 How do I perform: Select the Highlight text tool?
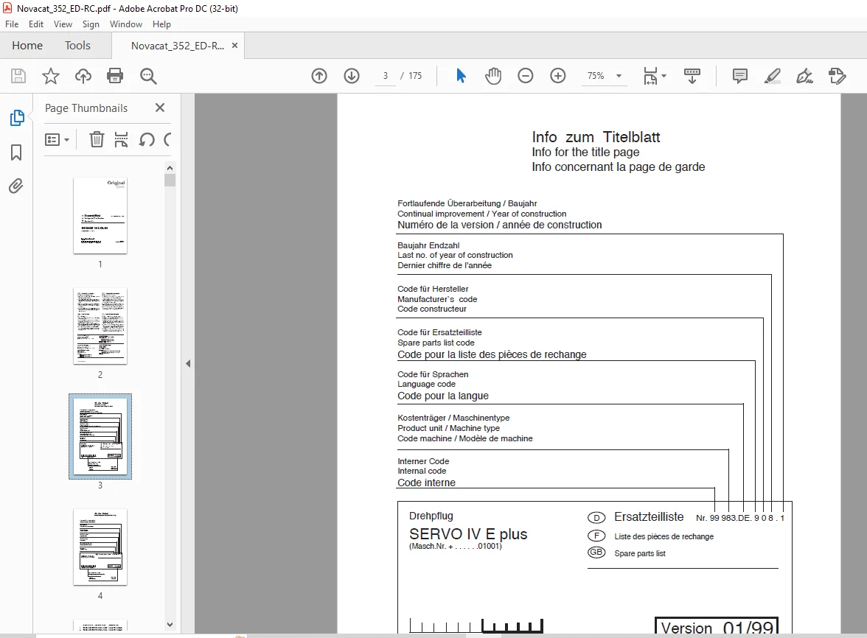pyautogui.click(x=773, y=76)
